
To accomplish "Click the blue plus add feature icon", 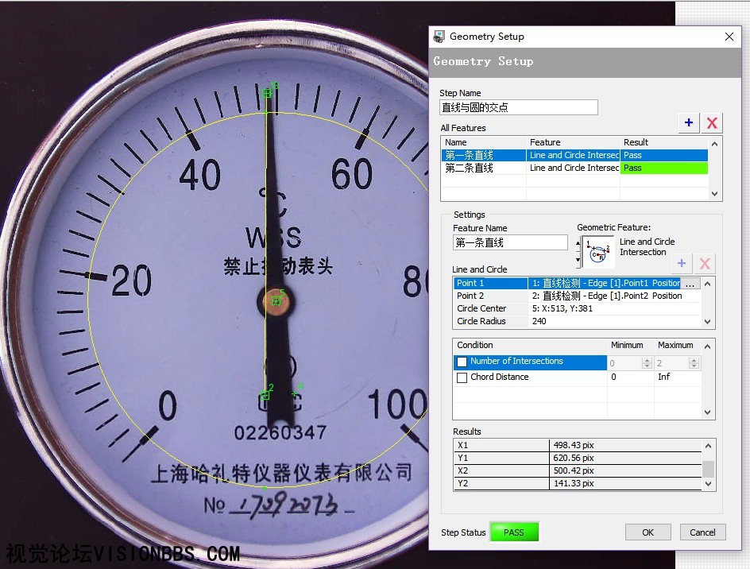I will coord(689,122).
